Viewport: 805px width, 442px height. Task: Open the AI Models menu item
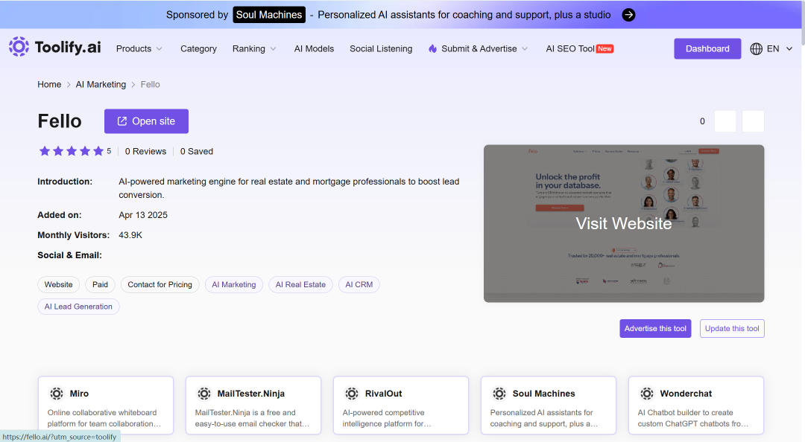point(314,48)
